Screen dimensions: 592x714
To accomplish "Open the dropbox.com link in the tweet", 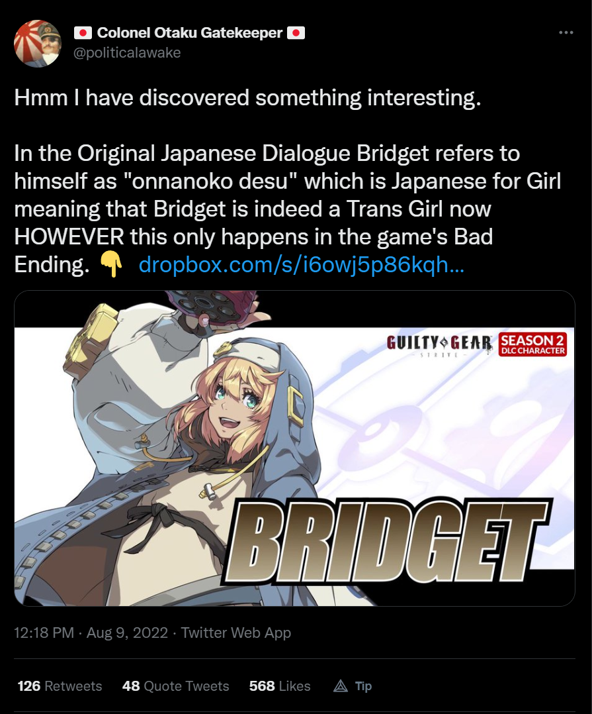I will pos(302,264).
